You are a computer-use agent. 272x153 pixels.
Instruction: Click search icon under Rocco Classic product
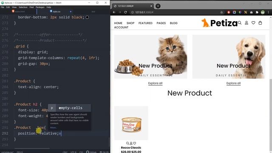tap(127, 143)
